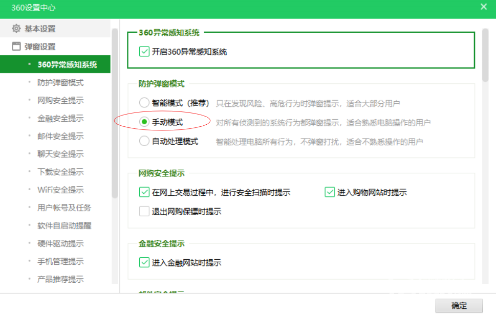Open 用户帐号及任务 in the sidebar
The image size is (496, 317).
[x=64, y=208]
